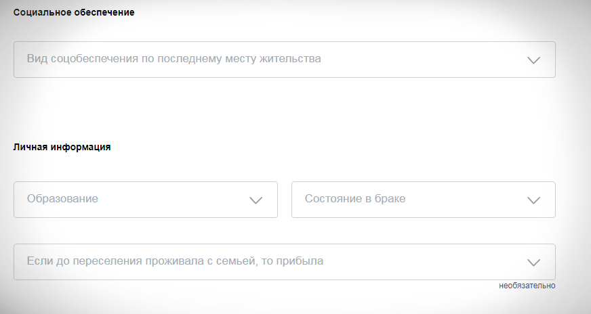The width and height of the screenshot is (591, 314).
Task: Click the down arrow icon in Образование field
Action: pos(256,200)
